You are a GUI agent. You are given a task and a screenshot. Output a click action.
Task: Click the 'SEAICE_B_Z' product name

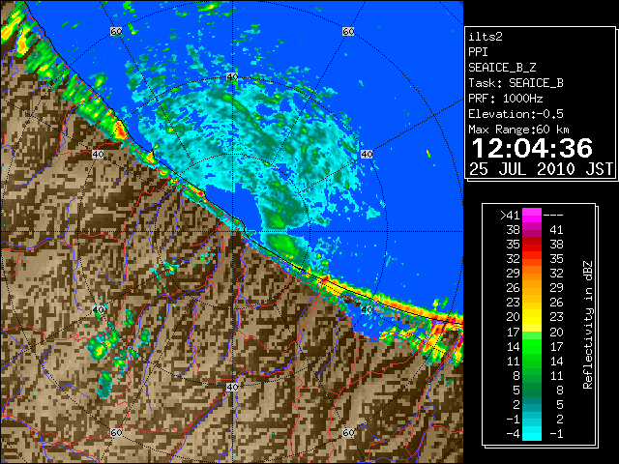point(502,68)
